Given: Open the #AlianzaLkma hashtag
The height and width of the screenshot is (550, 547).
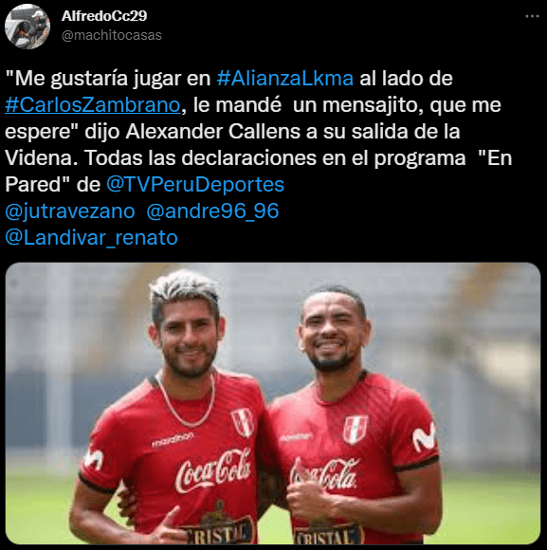Looking at the screenshot, I should [x=285, y=78].
